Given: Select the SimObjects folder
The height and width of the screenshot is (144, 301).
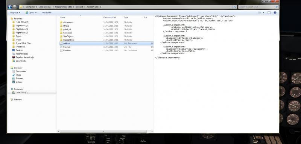Looking at the screenshot, I should [x=68, y=36].
